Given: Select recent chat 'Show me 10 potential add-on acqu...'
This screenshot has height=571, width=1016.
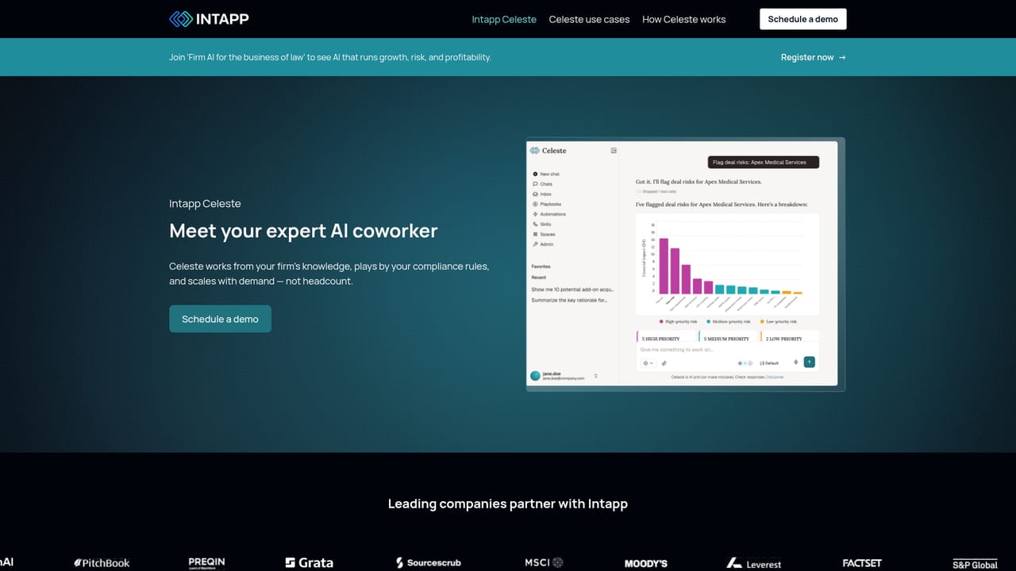Looking at the screenshot, I should pos(572,289).
